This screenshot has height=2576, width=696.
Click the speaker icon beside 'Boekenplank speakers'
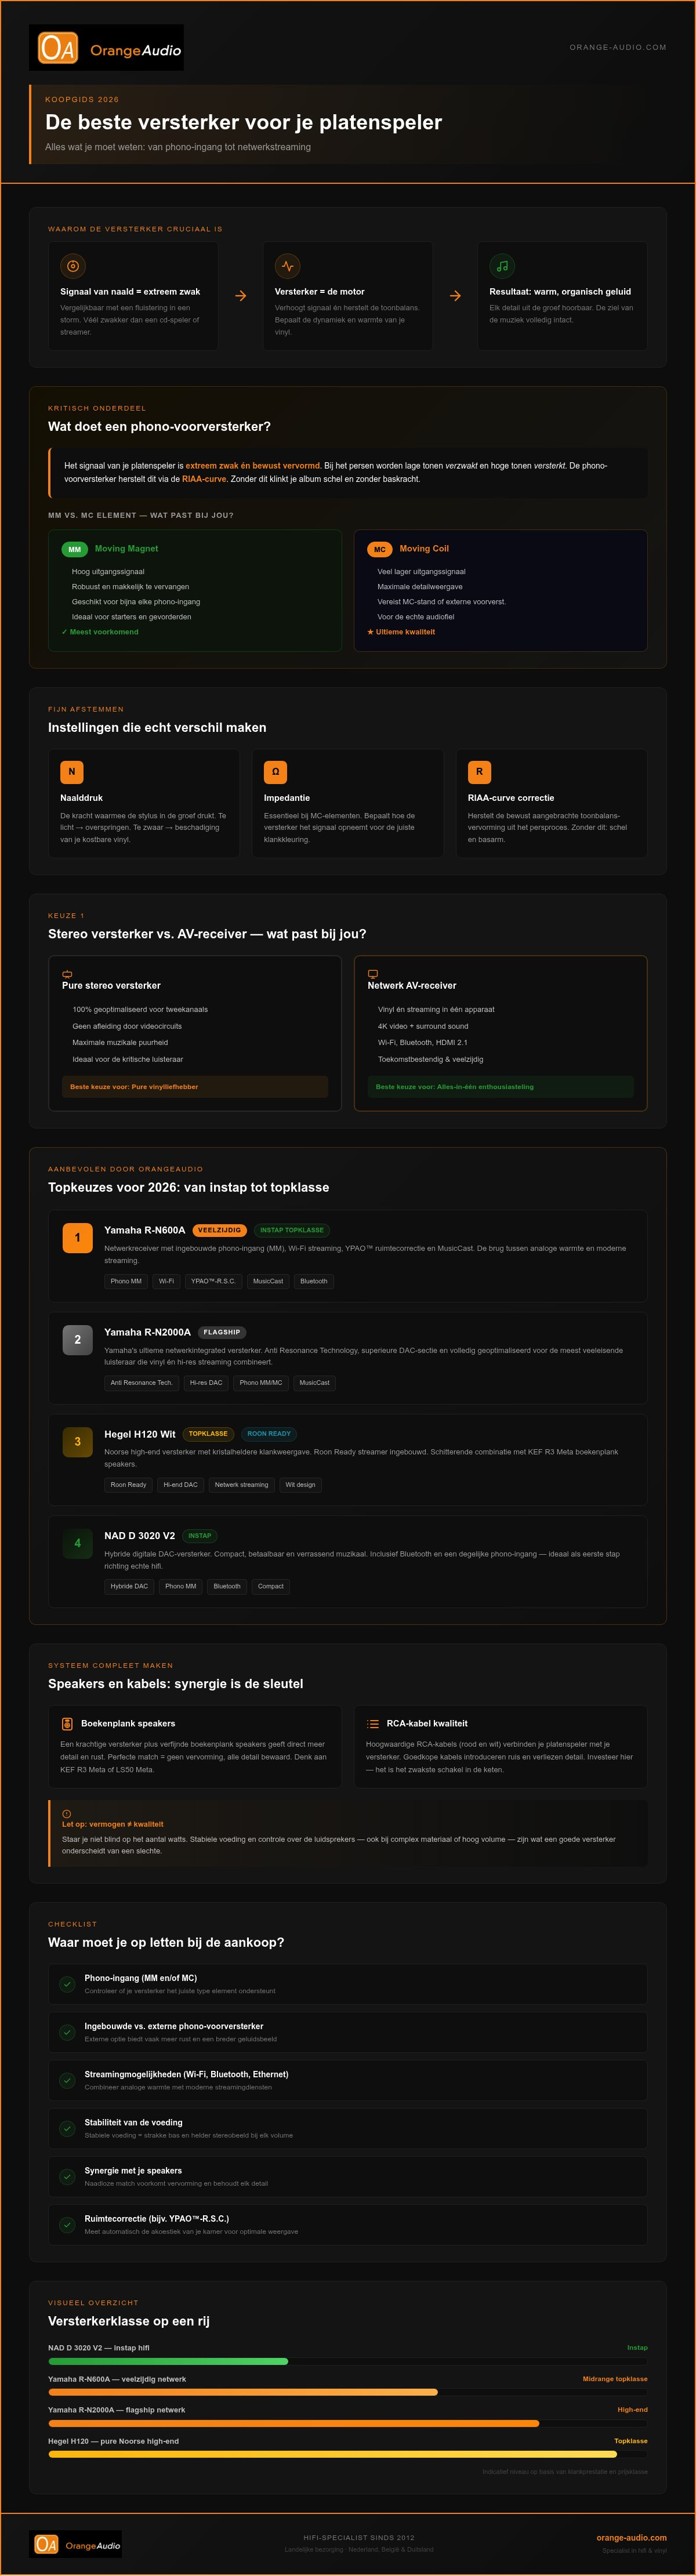67,1723
